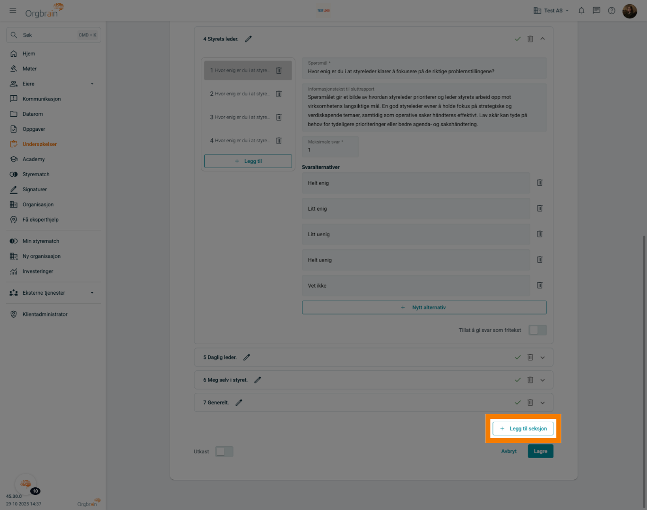Viewport: 647px width, 510px height.
Task: Expand section 7 Generelt
Action: coord(543,403)
